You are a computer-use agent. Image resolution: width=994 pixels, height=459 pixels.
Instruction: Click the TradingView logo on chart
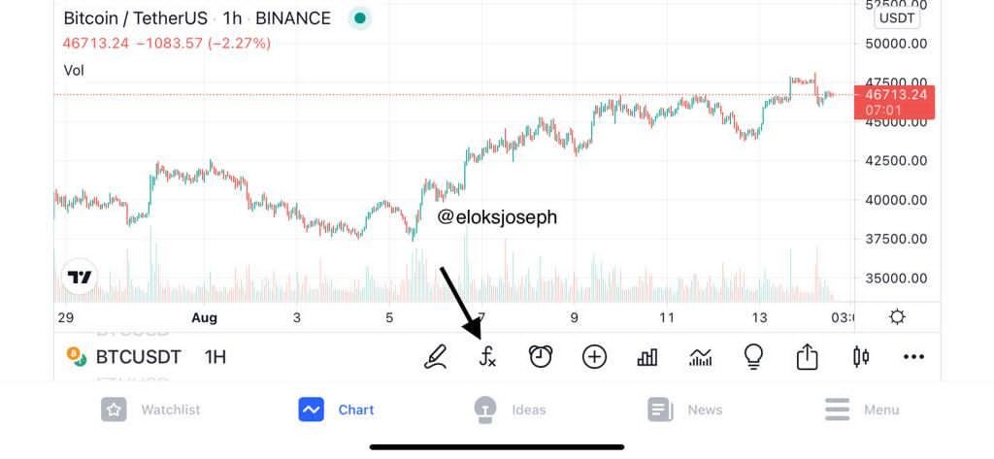pyautogui.click(x=80, y=277)
